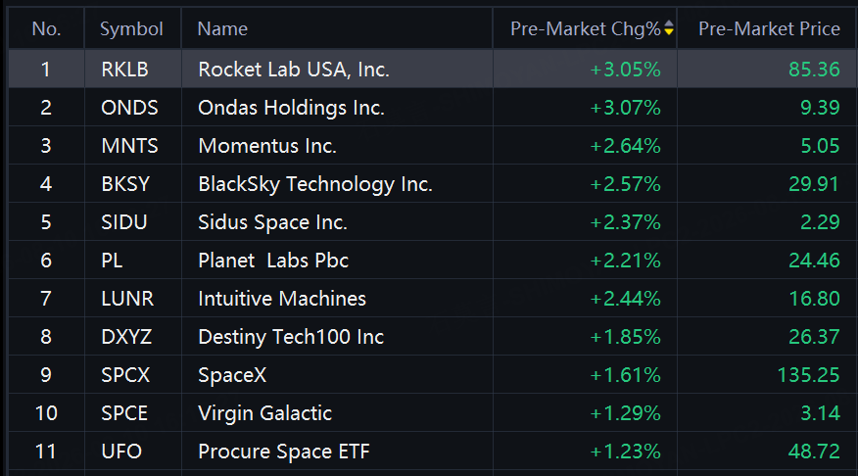Click the LUNR ticker symbol
This screenshot has width=858, height=476.
tap(127, 299)
